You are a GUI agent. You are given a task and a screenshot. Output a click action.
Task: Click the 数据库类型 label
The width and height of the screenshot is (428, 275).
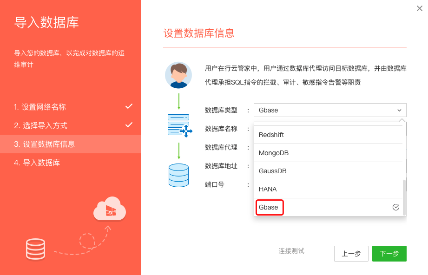coord(221,110)
